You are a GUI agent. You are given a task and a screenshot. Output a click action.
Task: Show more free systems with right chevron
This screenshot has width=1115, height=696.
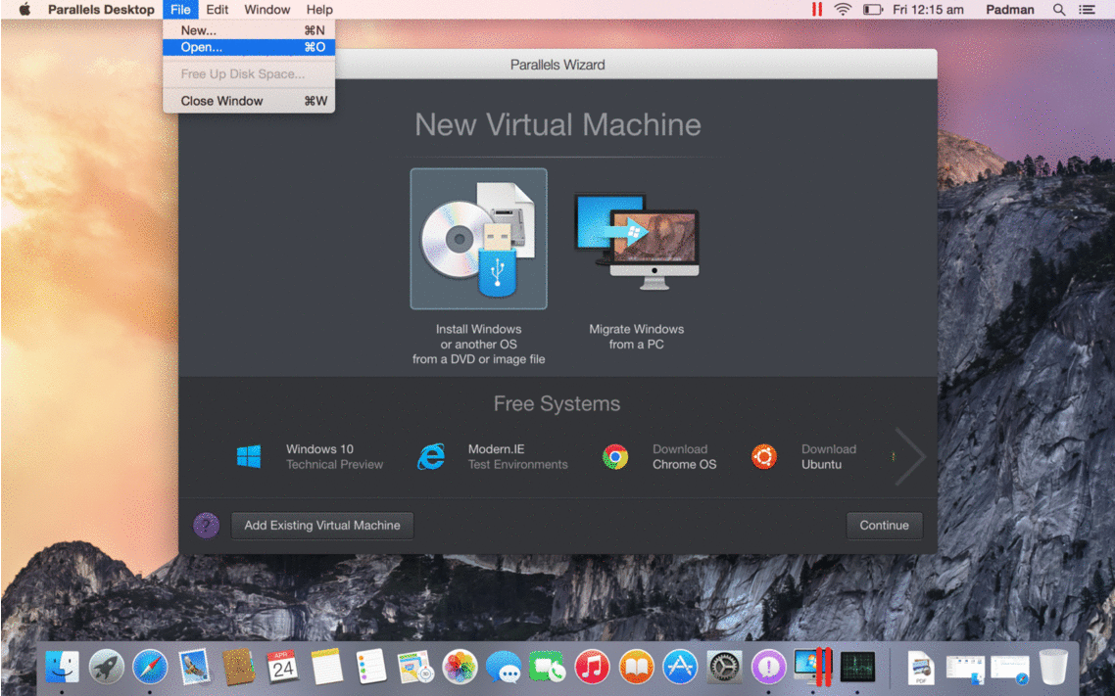pyautogui.click(x=909, y=457)
